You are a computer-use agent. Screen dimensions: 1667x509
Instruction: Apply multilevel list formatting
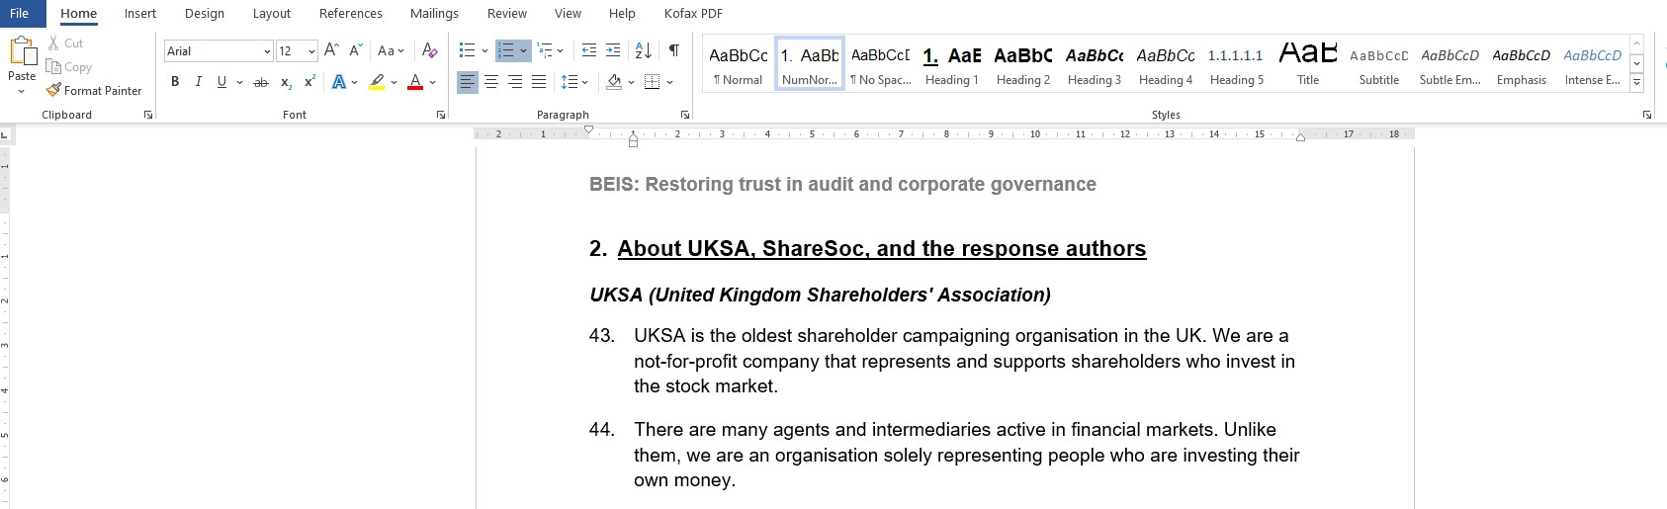(544, 50)
